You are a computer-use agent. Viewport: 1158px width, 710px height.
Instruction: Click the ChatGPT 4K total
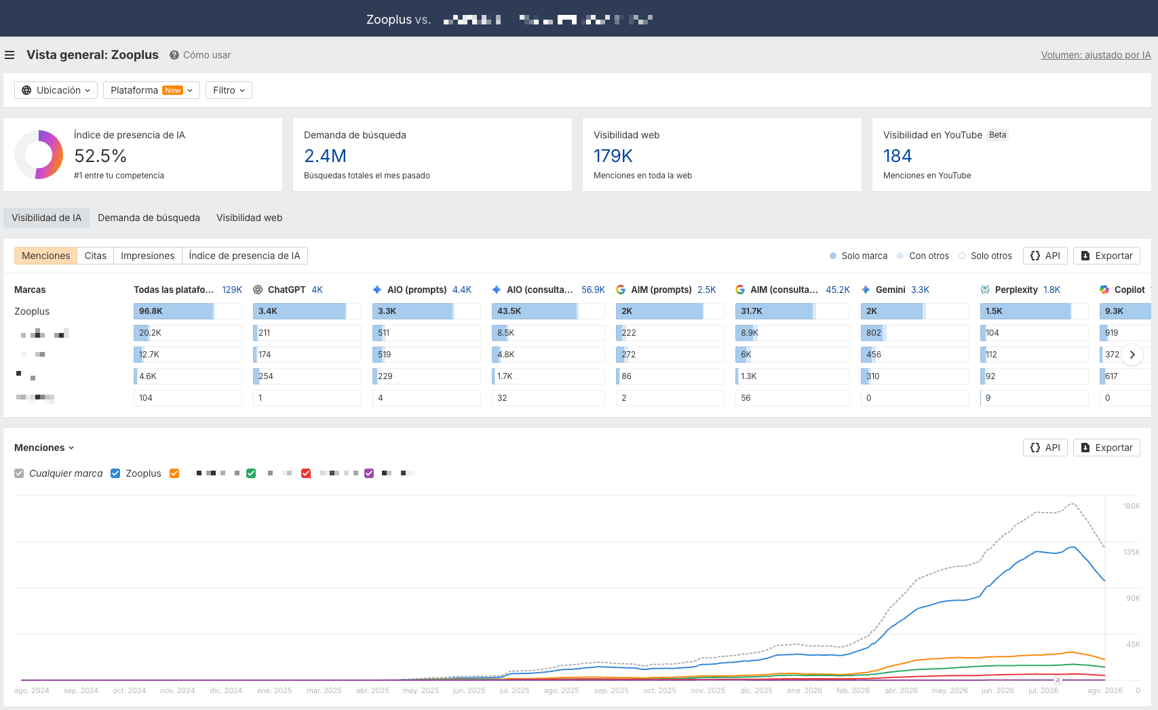(317, 290)
